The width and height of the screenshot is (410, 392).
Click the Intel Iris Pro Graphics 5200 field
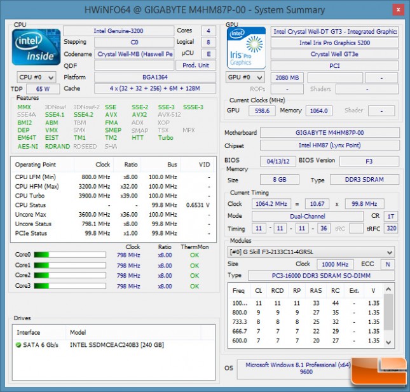coord(334,43)
